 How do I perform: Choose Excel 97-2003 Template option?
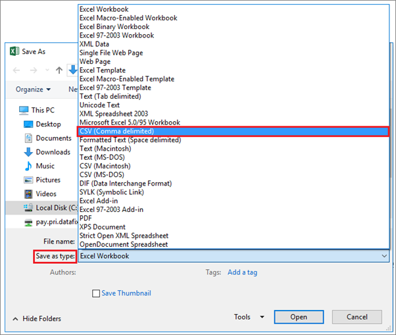pyautogui.click(x=234, y=88)
